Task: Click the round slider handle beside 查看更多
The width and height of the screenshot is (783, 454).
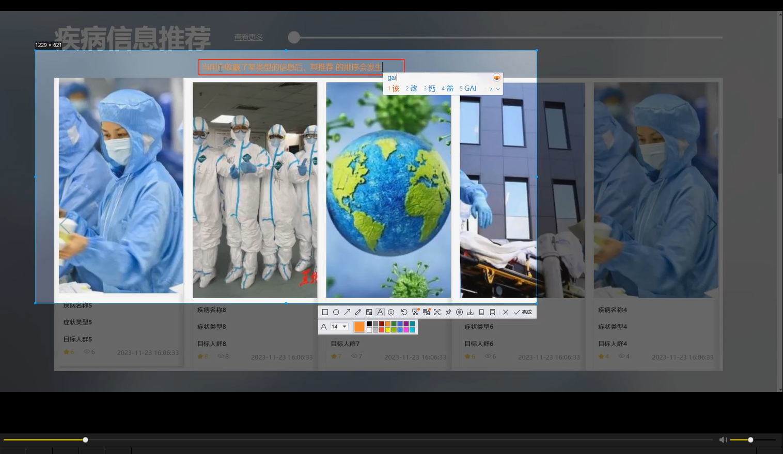Action: point(294,37)
